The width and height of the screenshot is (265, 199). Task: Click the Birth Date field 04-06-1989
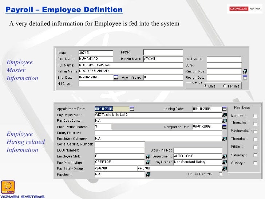click(x=96, y=77)
